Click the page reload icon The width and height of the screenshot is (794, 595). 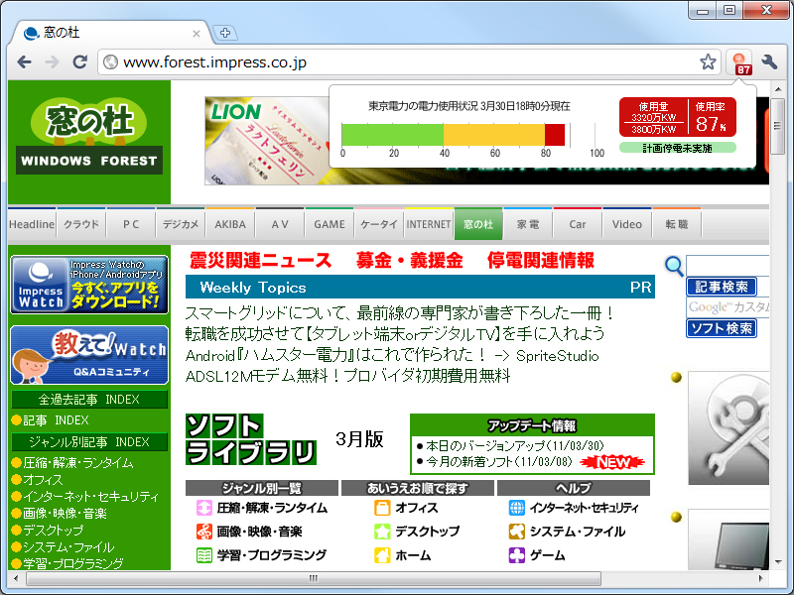click(80, 60)
